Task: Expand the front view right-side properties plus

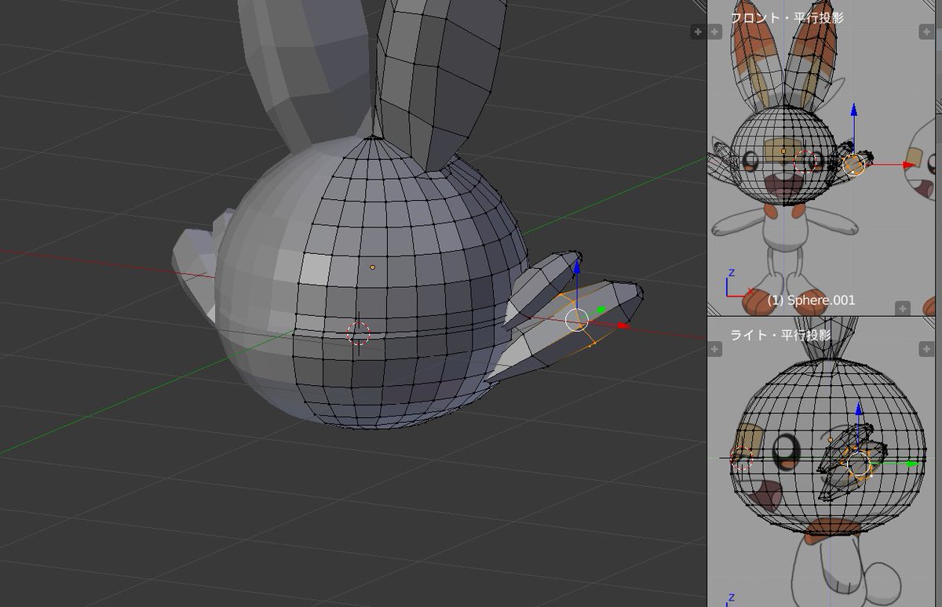Action: tap(927, 32)
